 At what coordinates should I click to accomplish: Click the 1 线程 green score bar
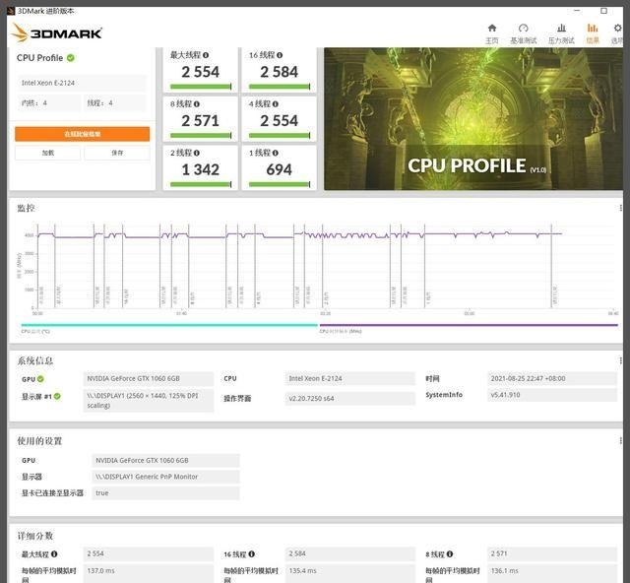pos(280,184)
